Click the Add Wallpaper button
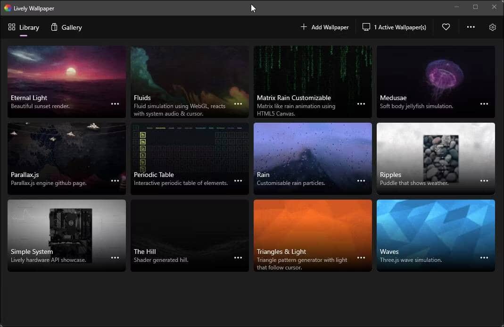This screenshot has width=504, height=327. [325, 27]
